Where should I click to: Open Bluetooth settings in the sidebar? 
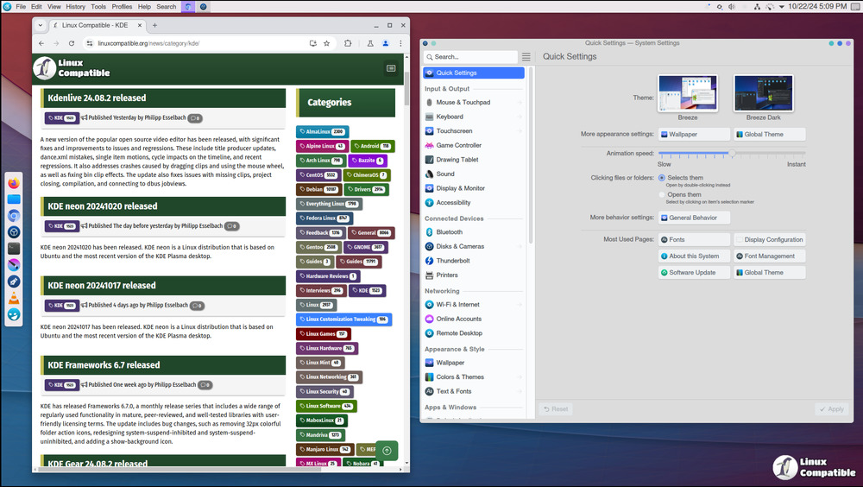point(449,232)
